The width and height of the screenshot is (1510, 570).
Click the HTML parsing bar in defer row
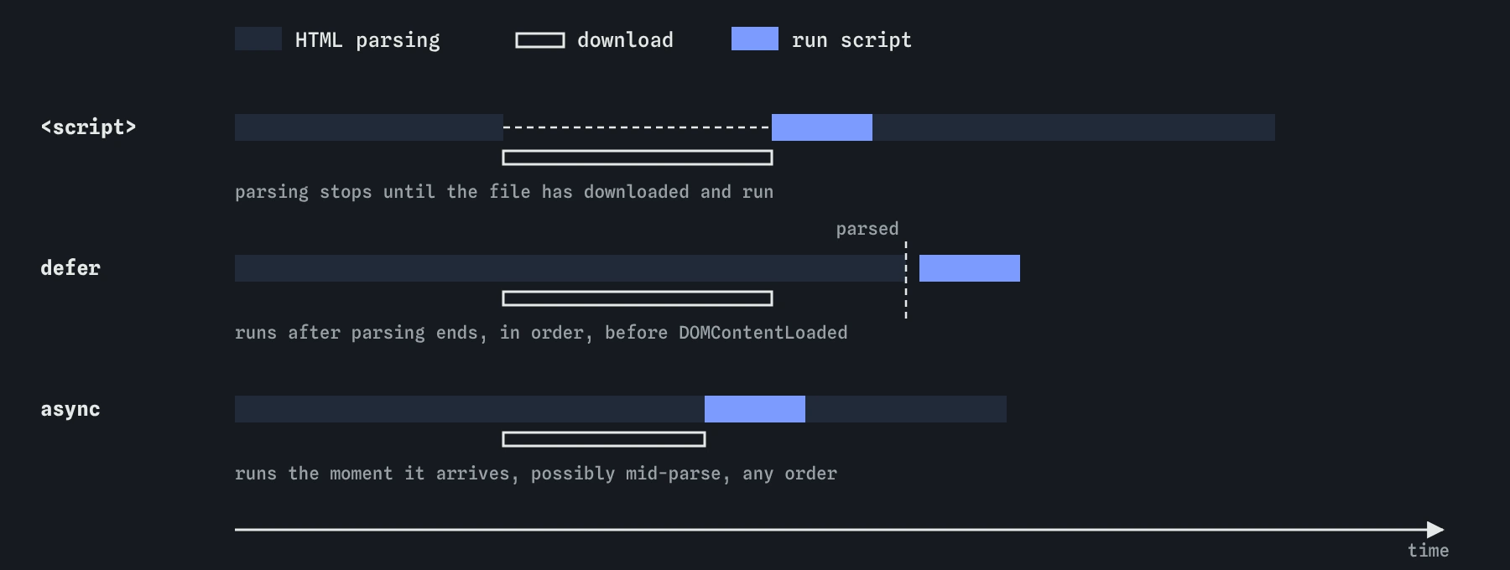tap(570, 268)
